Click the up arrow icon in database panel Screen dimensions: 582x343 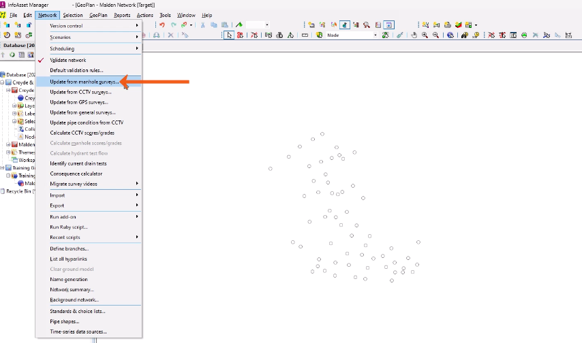click(3, 55)
